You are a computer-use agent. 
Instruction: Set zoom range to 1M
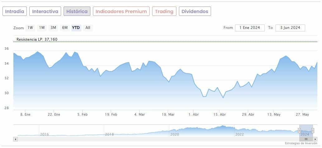pos(42,28)
